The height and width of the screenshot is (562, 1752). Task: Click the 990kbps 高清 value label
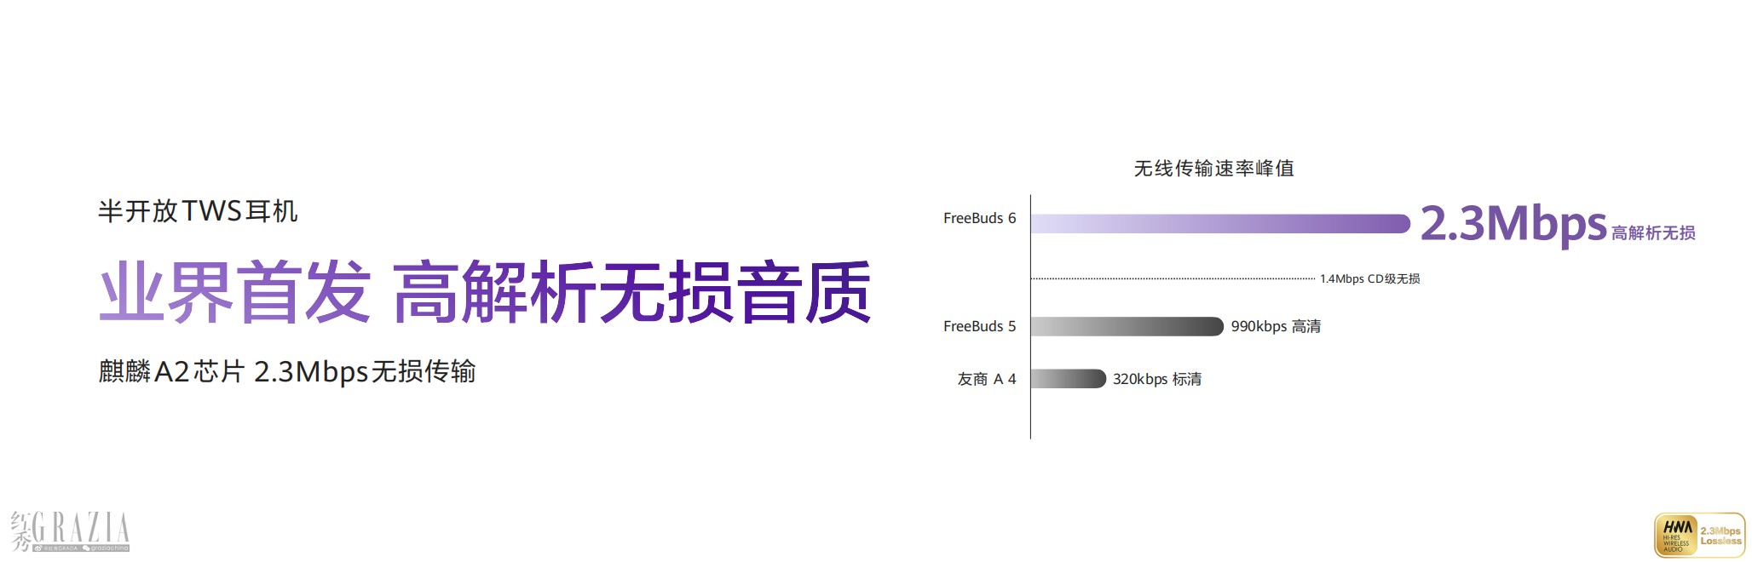(x=1276, y=326)
